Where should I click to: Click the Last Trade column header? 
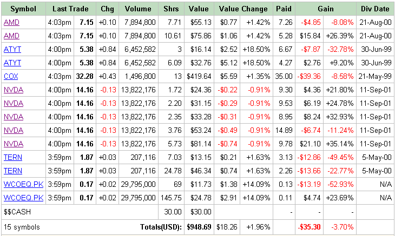pos(70,9)
